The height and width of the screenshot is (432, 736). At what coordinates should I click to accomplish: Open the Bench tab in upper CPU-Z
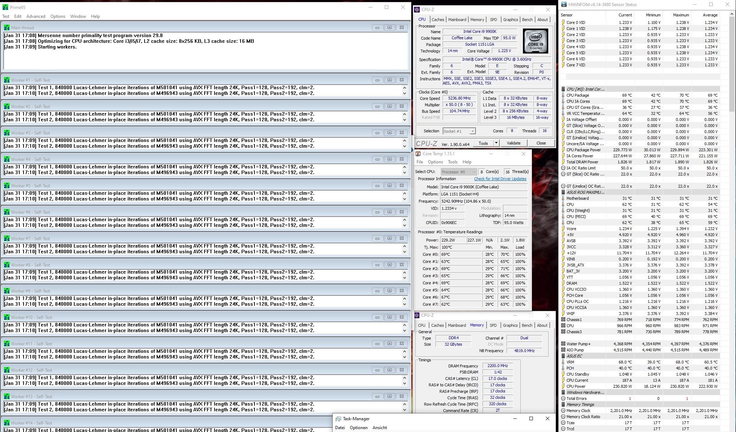coord(527,20)
